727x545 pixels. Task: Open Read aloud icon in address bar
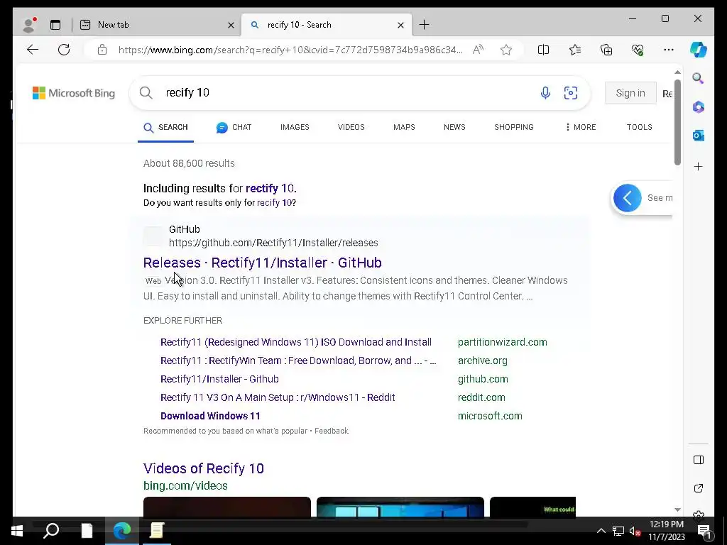tap(478, 50)
